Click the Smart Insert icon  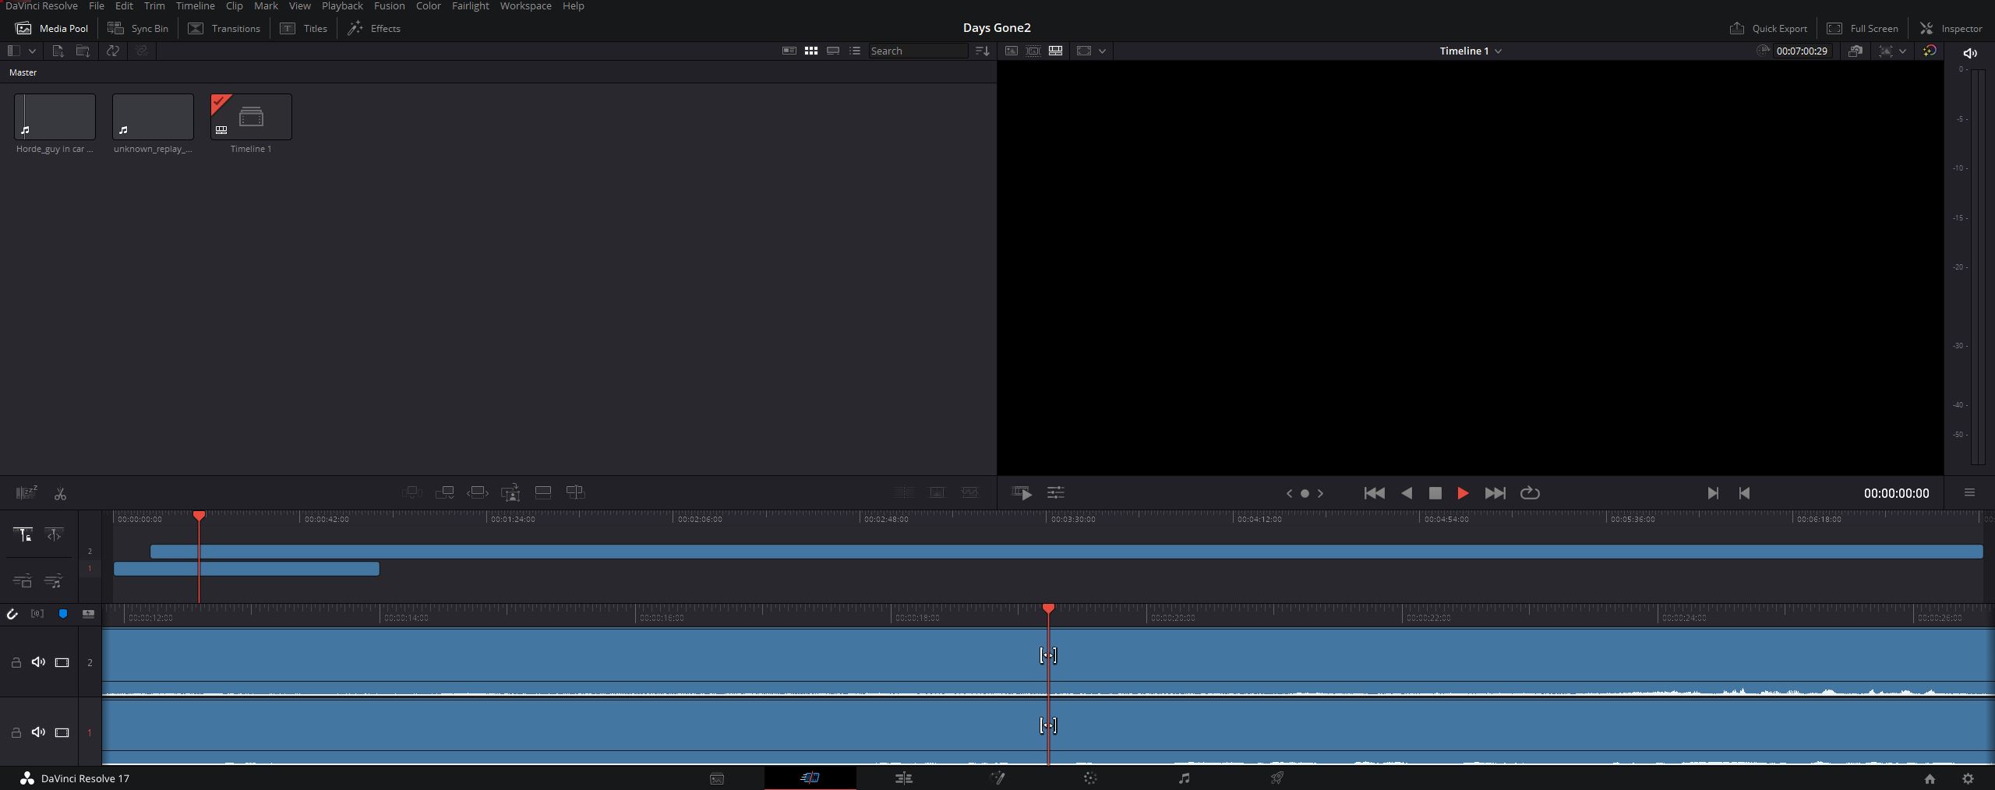[x=411, y=492]
